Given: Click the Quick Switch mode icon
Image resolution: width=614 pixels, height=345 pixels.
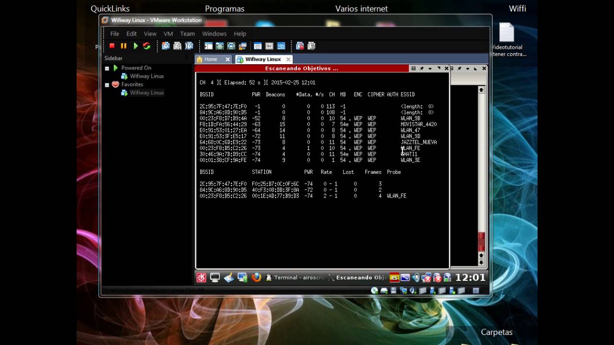Looking at the screenshot, I should click(220, 46).
